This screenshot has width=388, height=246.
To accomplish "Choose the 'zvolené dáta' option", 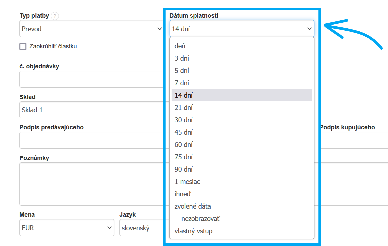I will (x=193, y=206).
